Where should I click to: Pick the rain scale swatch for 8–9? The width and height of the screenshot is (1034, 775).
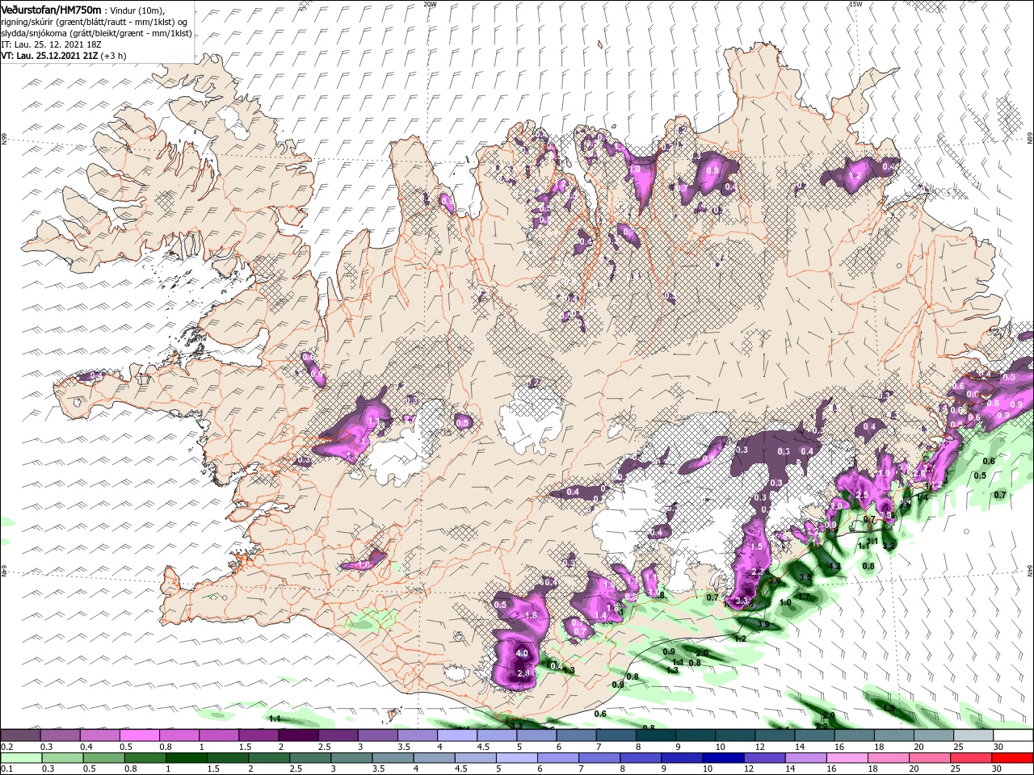click(x=641, y=758)
